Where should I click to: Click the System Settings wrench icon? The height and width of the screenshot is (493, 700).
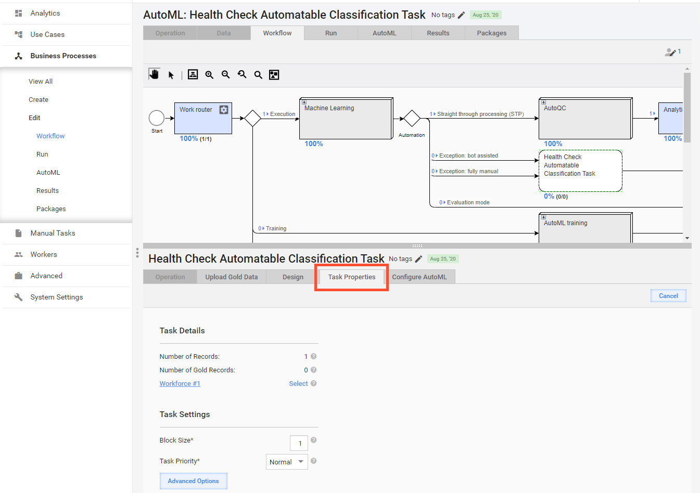[x=19, y=297]
